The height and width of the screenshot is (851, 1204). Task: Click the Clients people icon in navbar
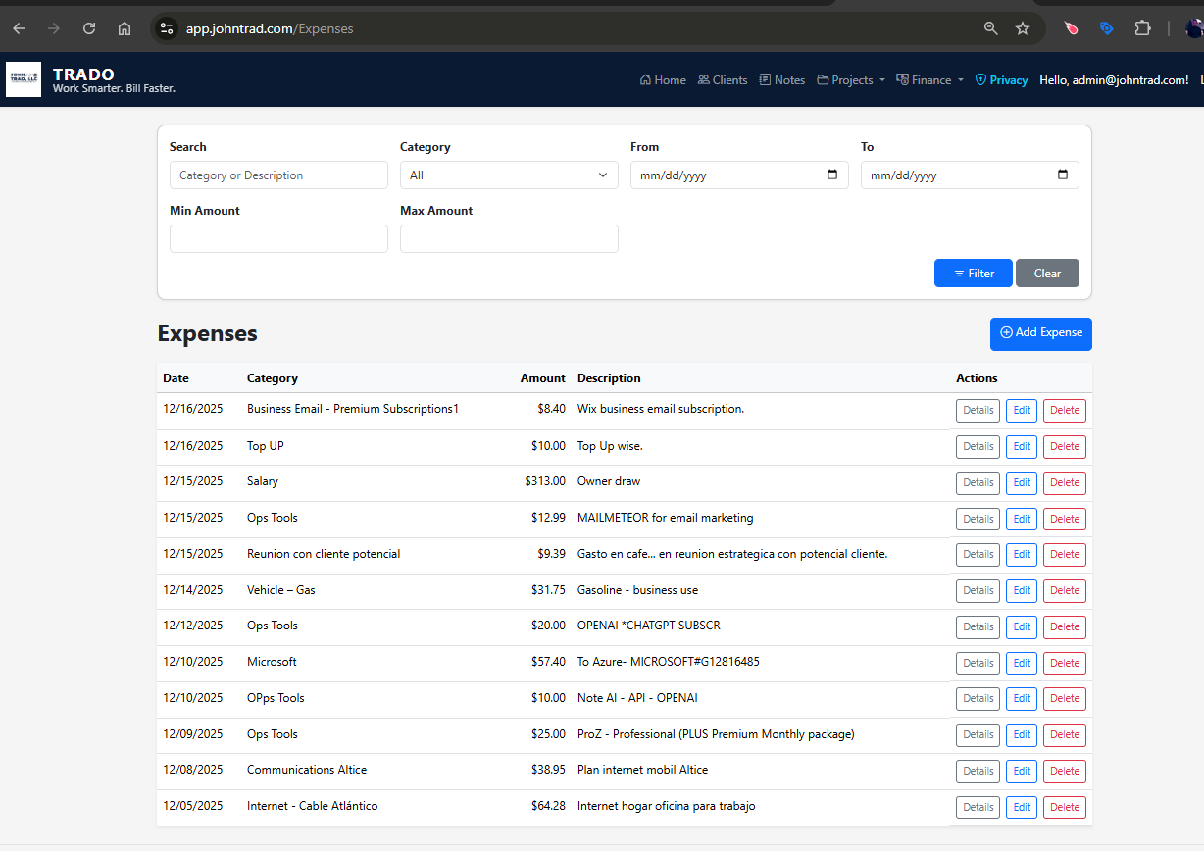[x=703, y=79]
